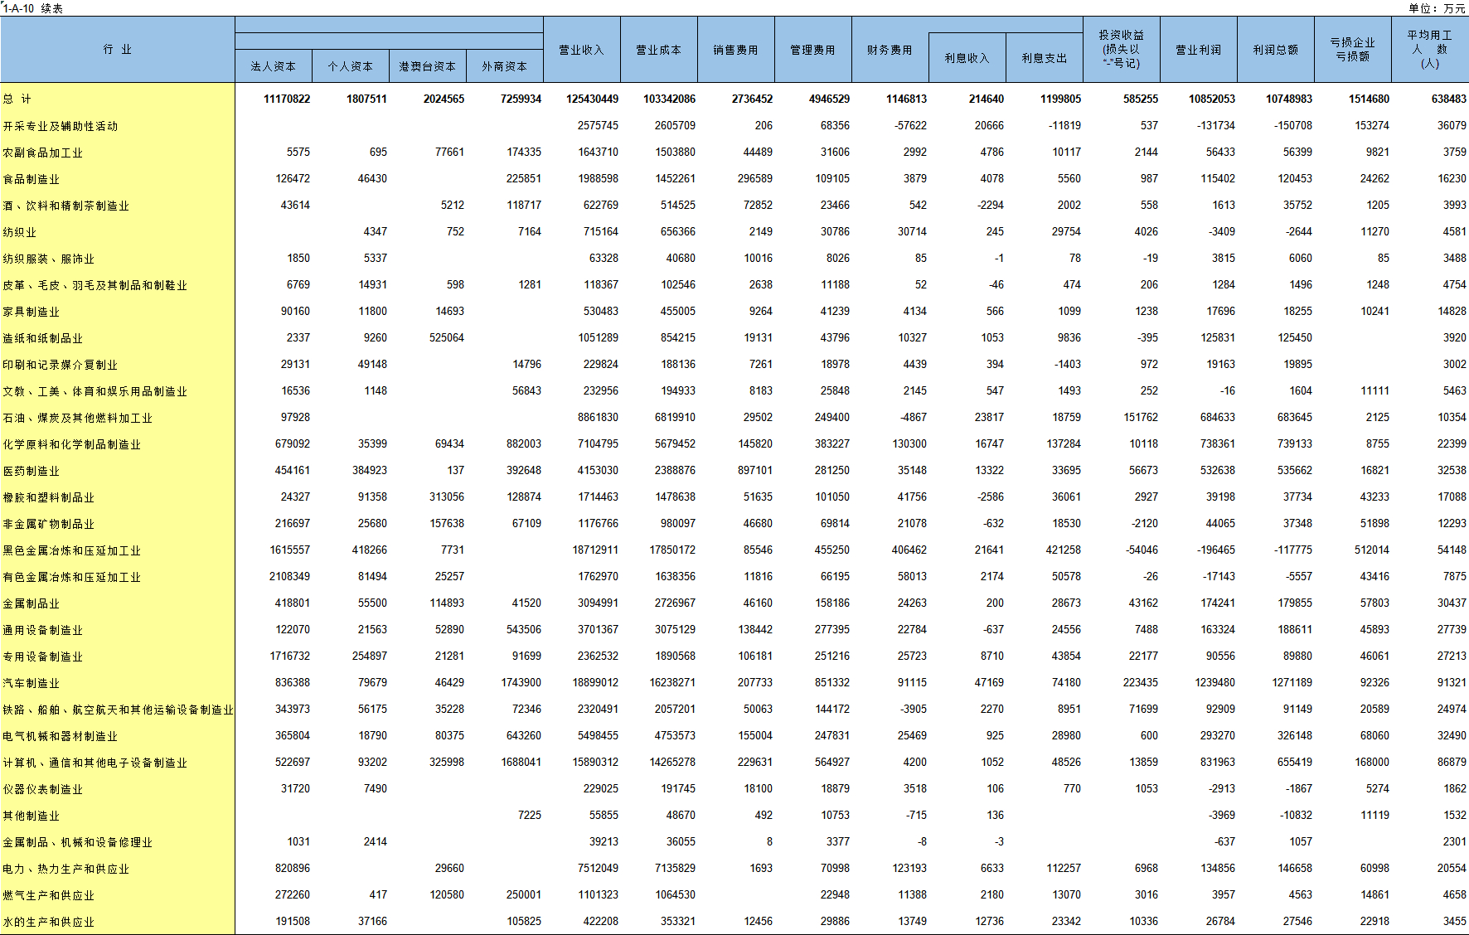This screenshot has width=1469, height=935.
Task: Click the '酒、饮料和精制茶制造业' row label
Action: pyautogui.click(x=66, y=206)
